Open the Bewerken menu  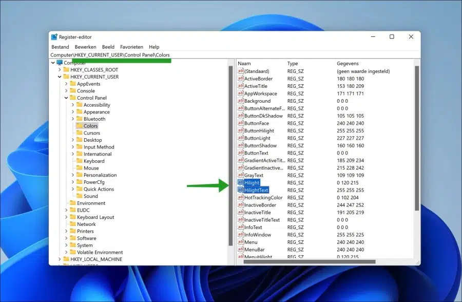click(x=85, y=47)
